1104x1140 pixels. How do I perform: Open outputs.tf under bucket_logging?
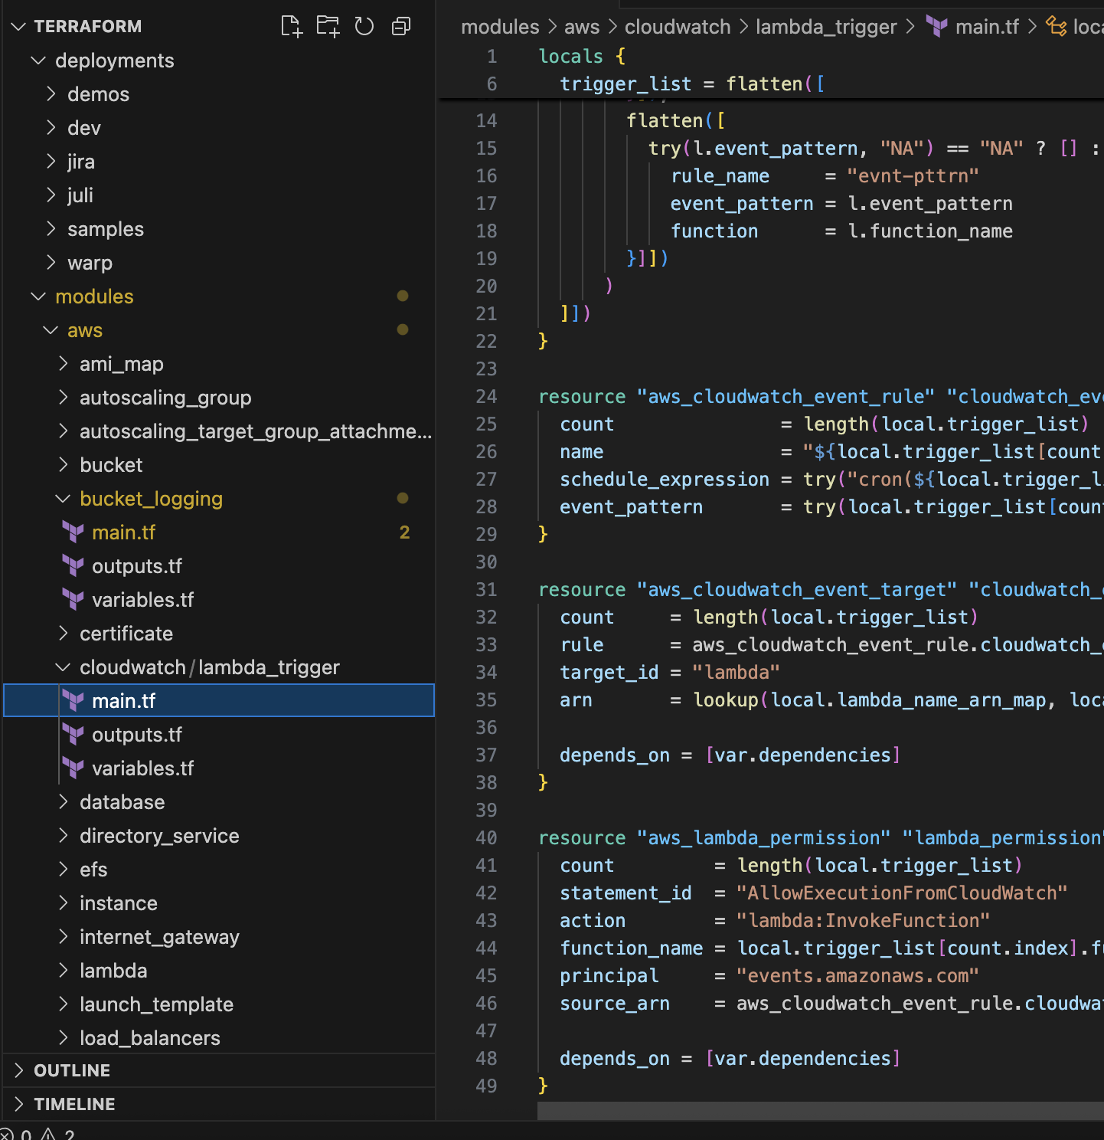click(x=137, y=566)
